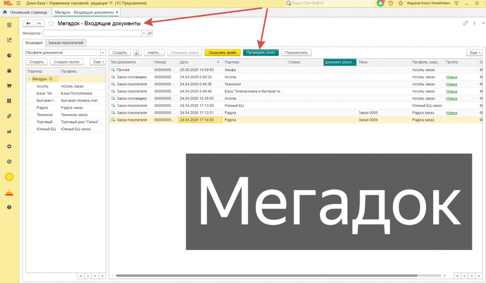This screenshot has height=283, width=486.
Task: Open the line chart section in sidebar
Action: coord(9,40)
